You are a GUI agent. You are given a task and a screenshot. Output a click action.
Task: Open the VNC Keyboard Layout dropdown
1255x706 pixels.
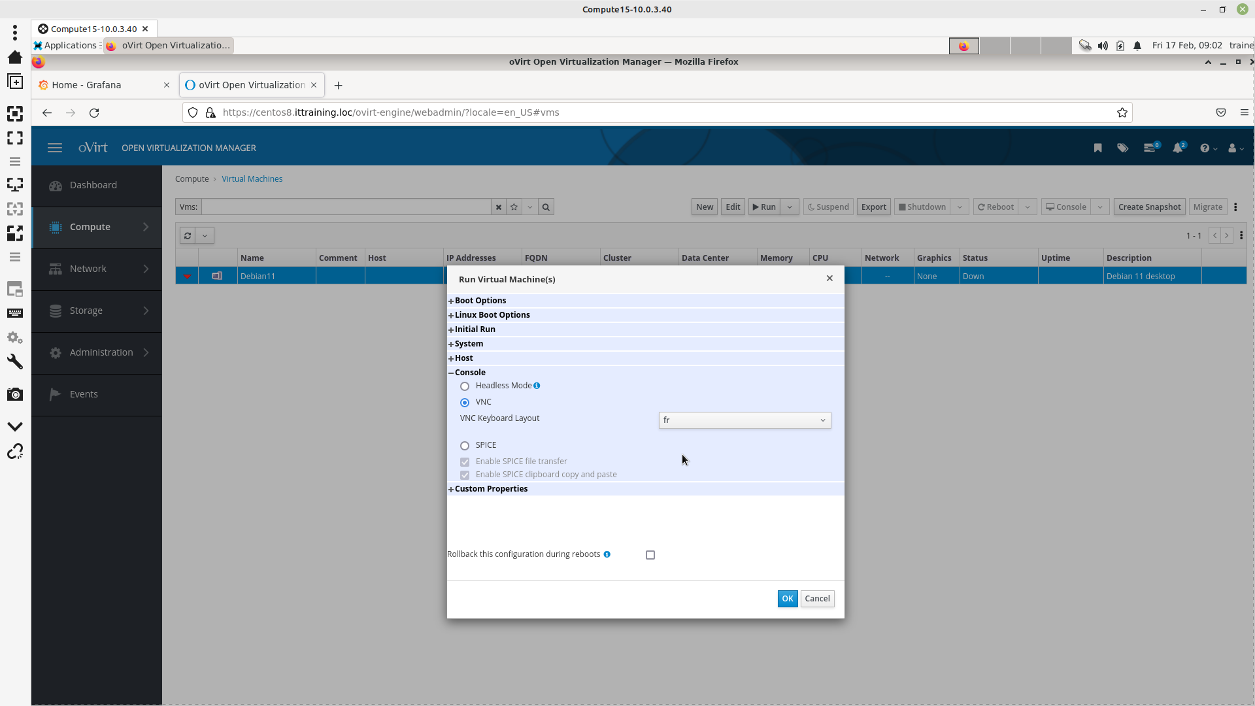pos(745,420)
